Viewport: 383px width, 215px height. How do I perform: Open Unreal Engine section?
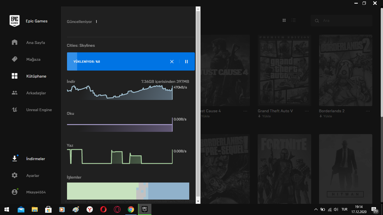coord(39,110)
